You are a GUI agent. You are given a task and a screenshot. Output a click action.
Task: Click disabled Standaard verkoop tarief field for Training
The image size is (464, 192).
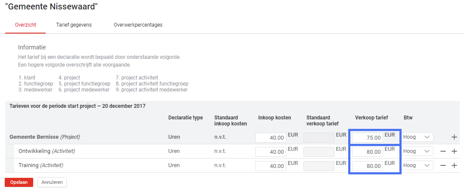[x=319, y=166]
